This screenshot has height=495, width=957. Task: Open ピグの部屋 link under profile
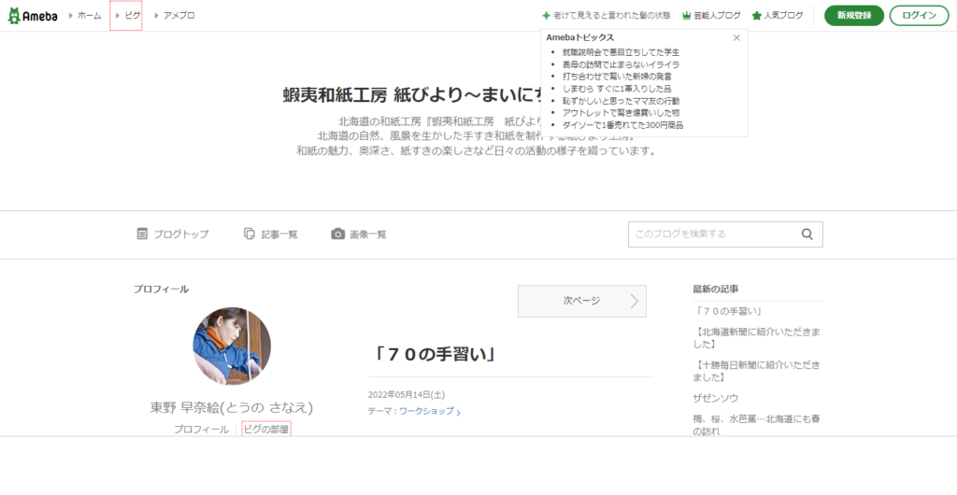click(x=266, y=429)
